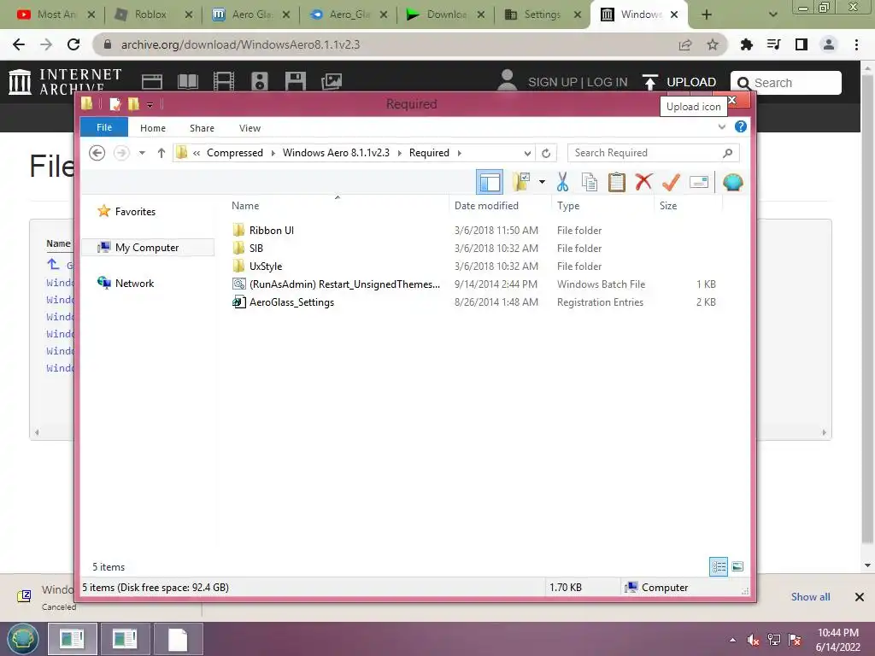This screenshot has width=875, height=656.
Task: Expand the ribbon with the chevron
Action: 721,126
